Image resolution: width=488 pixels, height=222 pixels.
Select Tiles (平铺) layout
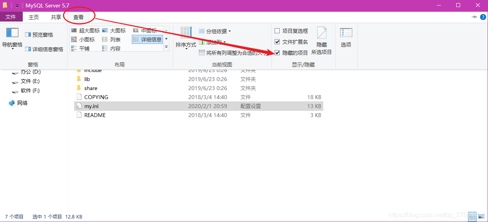tap(80, 49)
